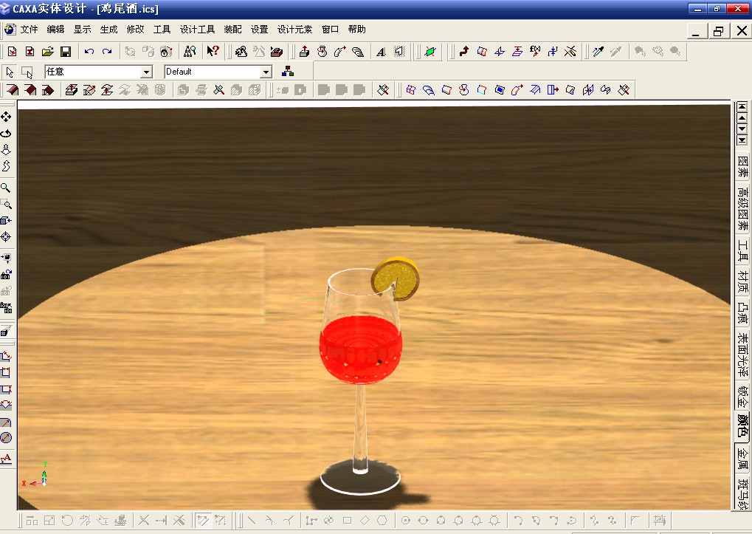Open the 文件 menu
Screen dimensions: 752x534
pyautogui.click(x=29, y=30)
